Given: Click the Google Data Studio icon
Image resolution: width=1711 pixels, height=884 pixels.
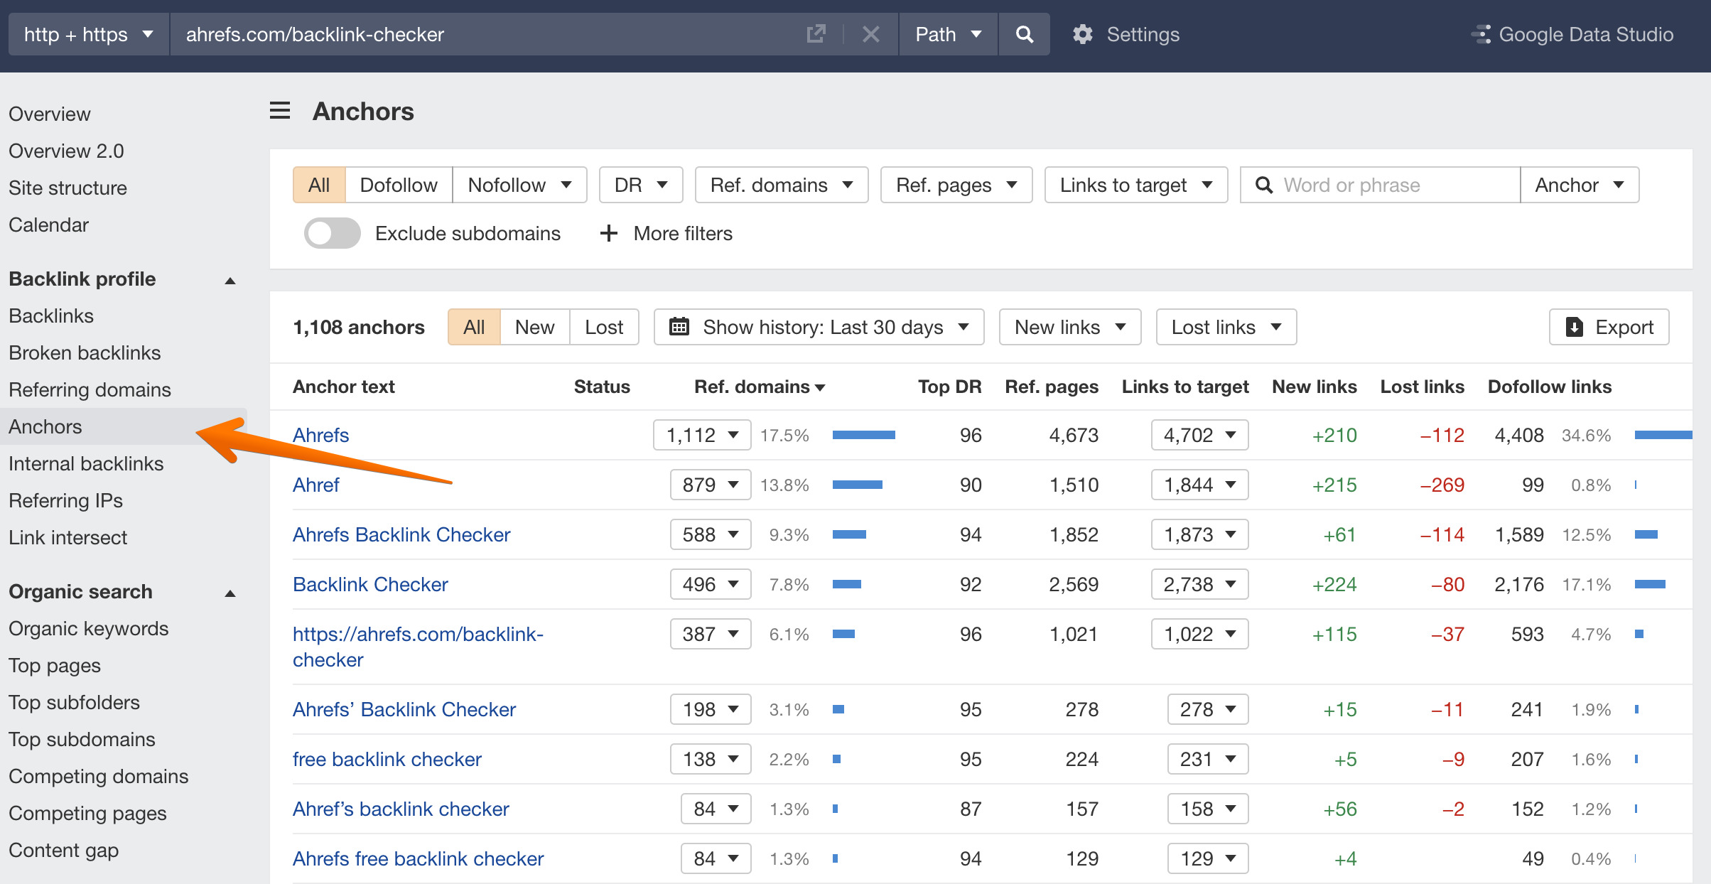Looking at the screenshot, I should coord(1482,33).
